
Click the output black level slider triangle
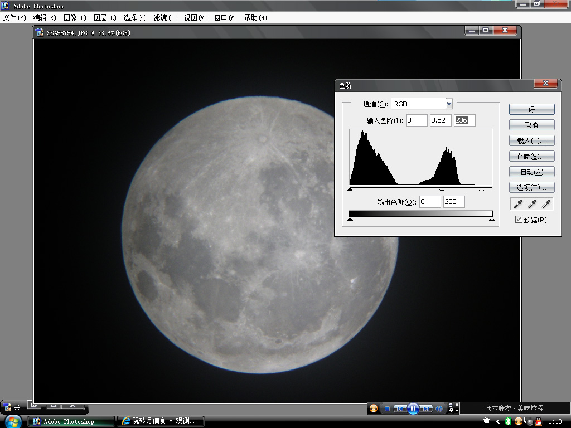click(350, 219)
